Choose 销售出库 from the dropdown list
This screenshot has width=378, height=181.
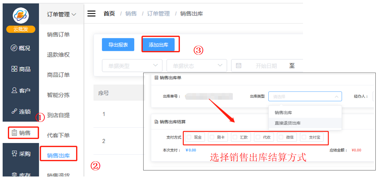click(x=305, y=113)
